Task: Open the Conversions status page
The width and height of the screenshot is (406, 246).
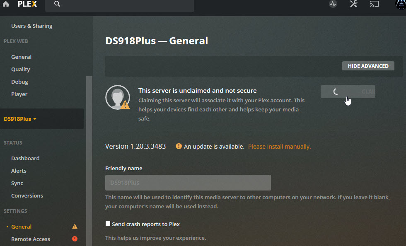Action: [27, 196]
